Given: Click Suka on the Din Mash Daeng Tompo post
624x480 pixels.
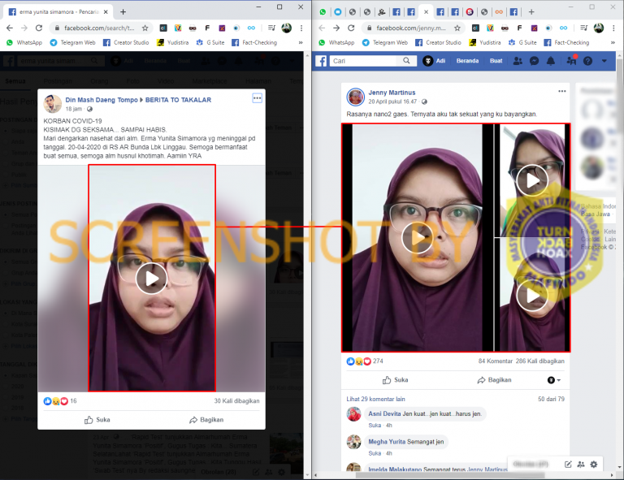Looking at the screenshot, I should pos(97,420).
